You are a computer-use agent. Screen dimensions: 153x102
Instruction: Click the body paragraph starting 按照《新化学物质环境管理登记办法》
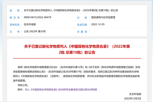coord(76,74)
